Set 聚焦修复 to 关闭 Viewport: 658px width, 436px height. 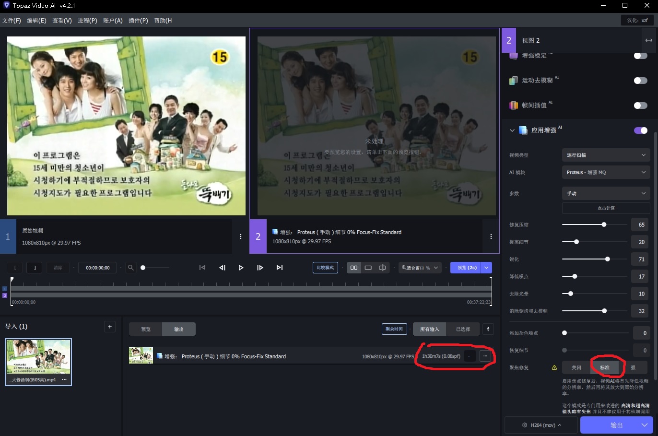click(576, 367)
